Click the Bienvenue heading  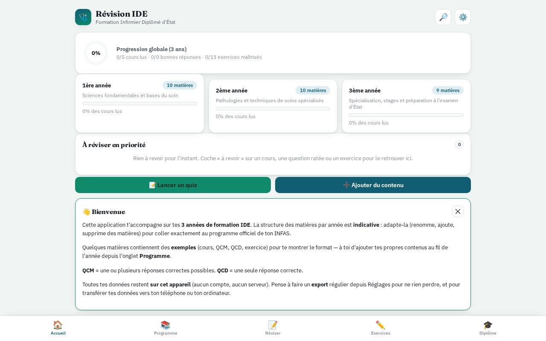point(104,212)
